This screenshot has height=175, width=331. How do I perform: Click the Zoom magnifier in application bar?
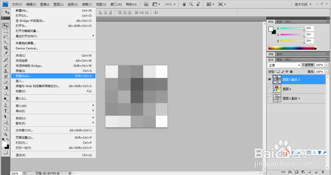191,4
